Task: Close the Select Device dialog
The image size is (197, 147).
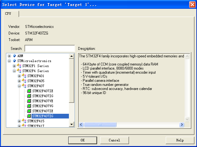Action: (192, 5)
